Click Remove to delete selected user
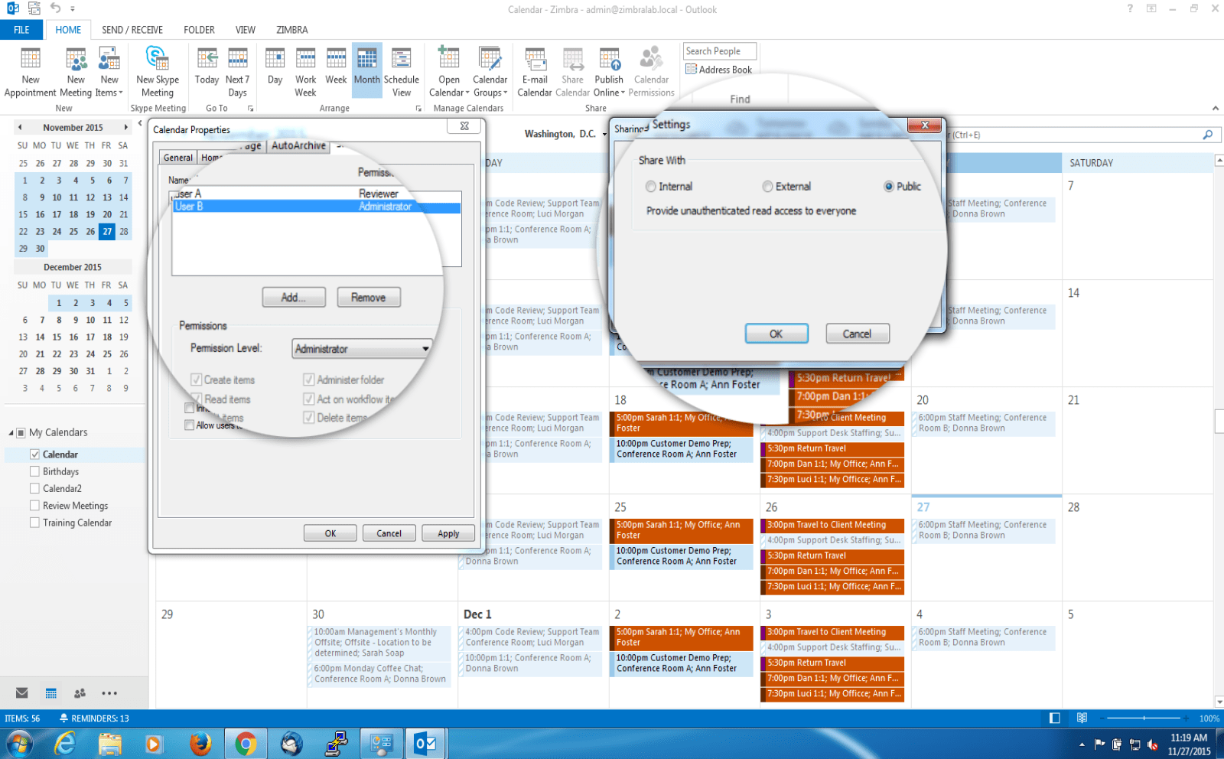Image resolution: width=1224 pixels, height=759 pixels. pyautogui.click(x=369, y=298)
